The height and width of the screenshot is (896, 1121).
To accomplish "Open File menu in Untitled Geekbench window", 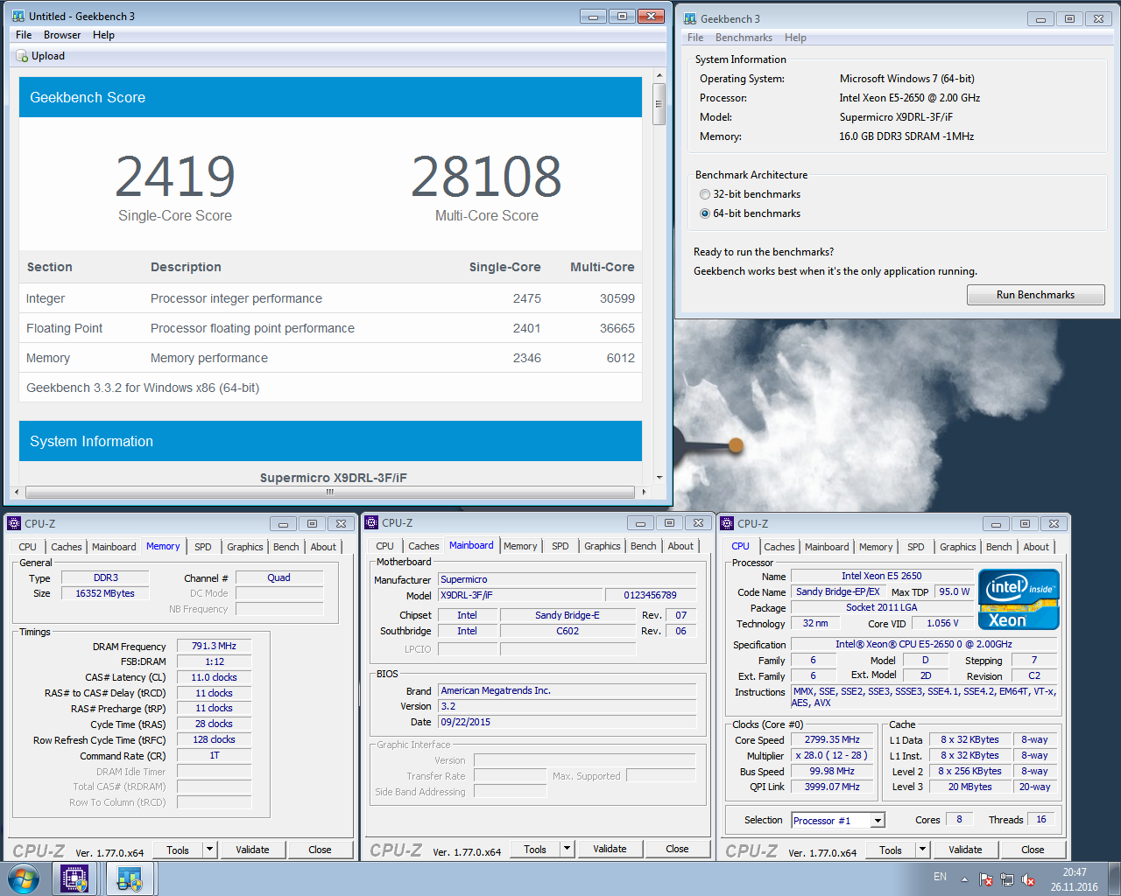I will click(x=24, y=35).
